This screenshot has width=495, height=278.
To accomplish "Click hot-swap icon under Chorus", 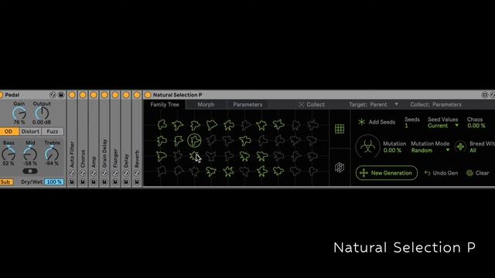I will click(x=83, y=173).
